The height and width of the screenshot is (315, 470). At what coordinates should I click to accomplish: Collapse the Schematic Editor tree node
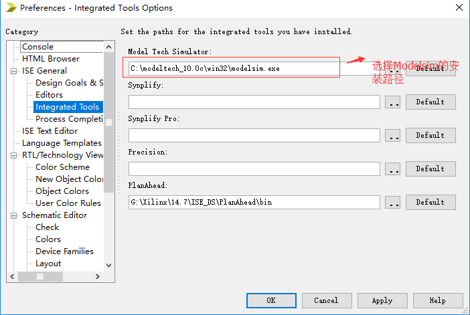(13, 215)
